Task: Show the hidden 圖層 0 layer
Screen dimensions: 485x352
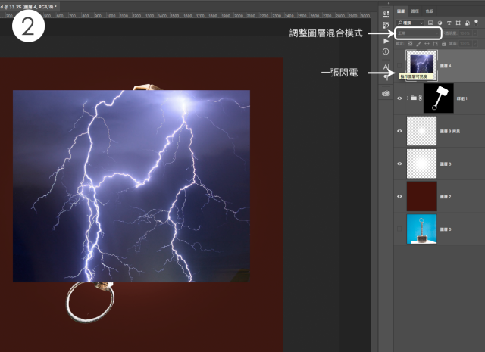Action: coord(399,229)
